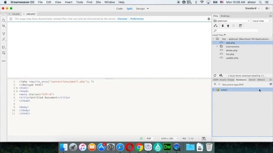Expand the Connections folder
This screenshot has width=273, height=153.
coord(217,46)
